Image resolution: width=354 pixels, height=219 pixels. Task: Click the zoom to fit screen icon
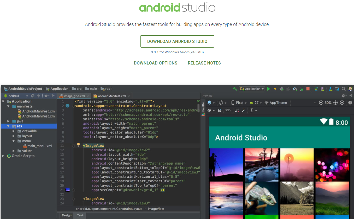342,103
